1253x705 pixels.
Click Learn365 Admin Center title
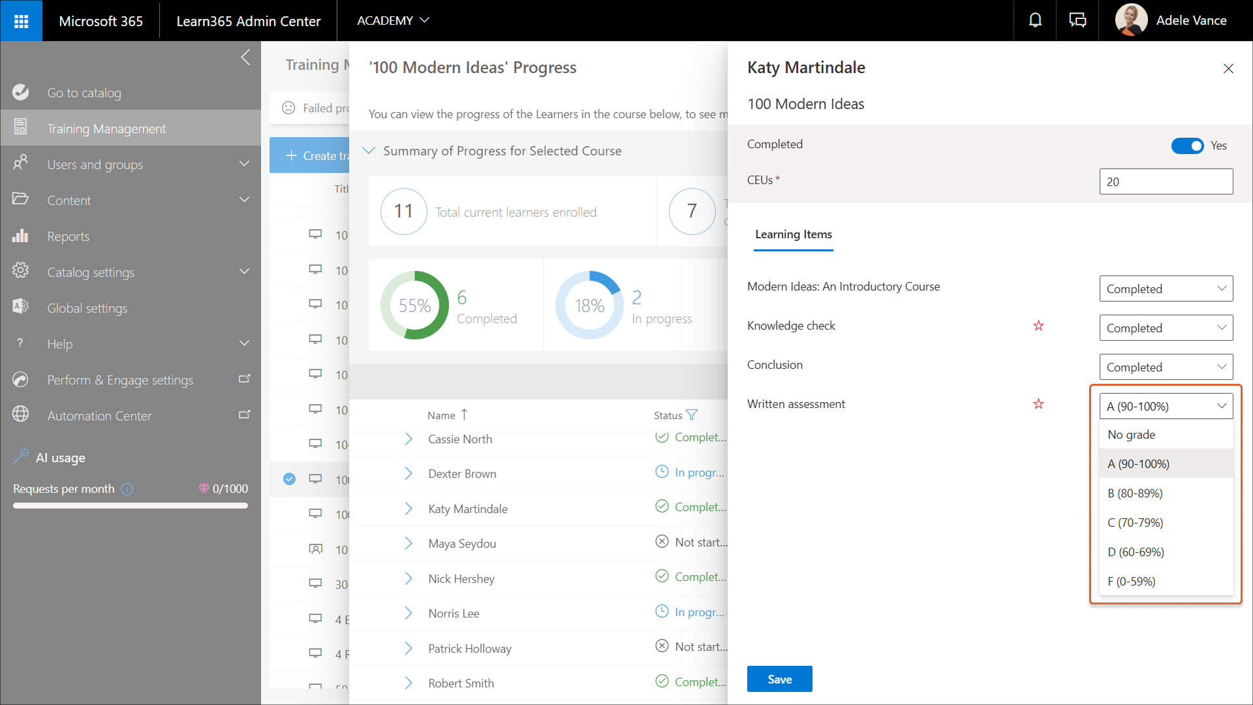(x=248, y=21)
